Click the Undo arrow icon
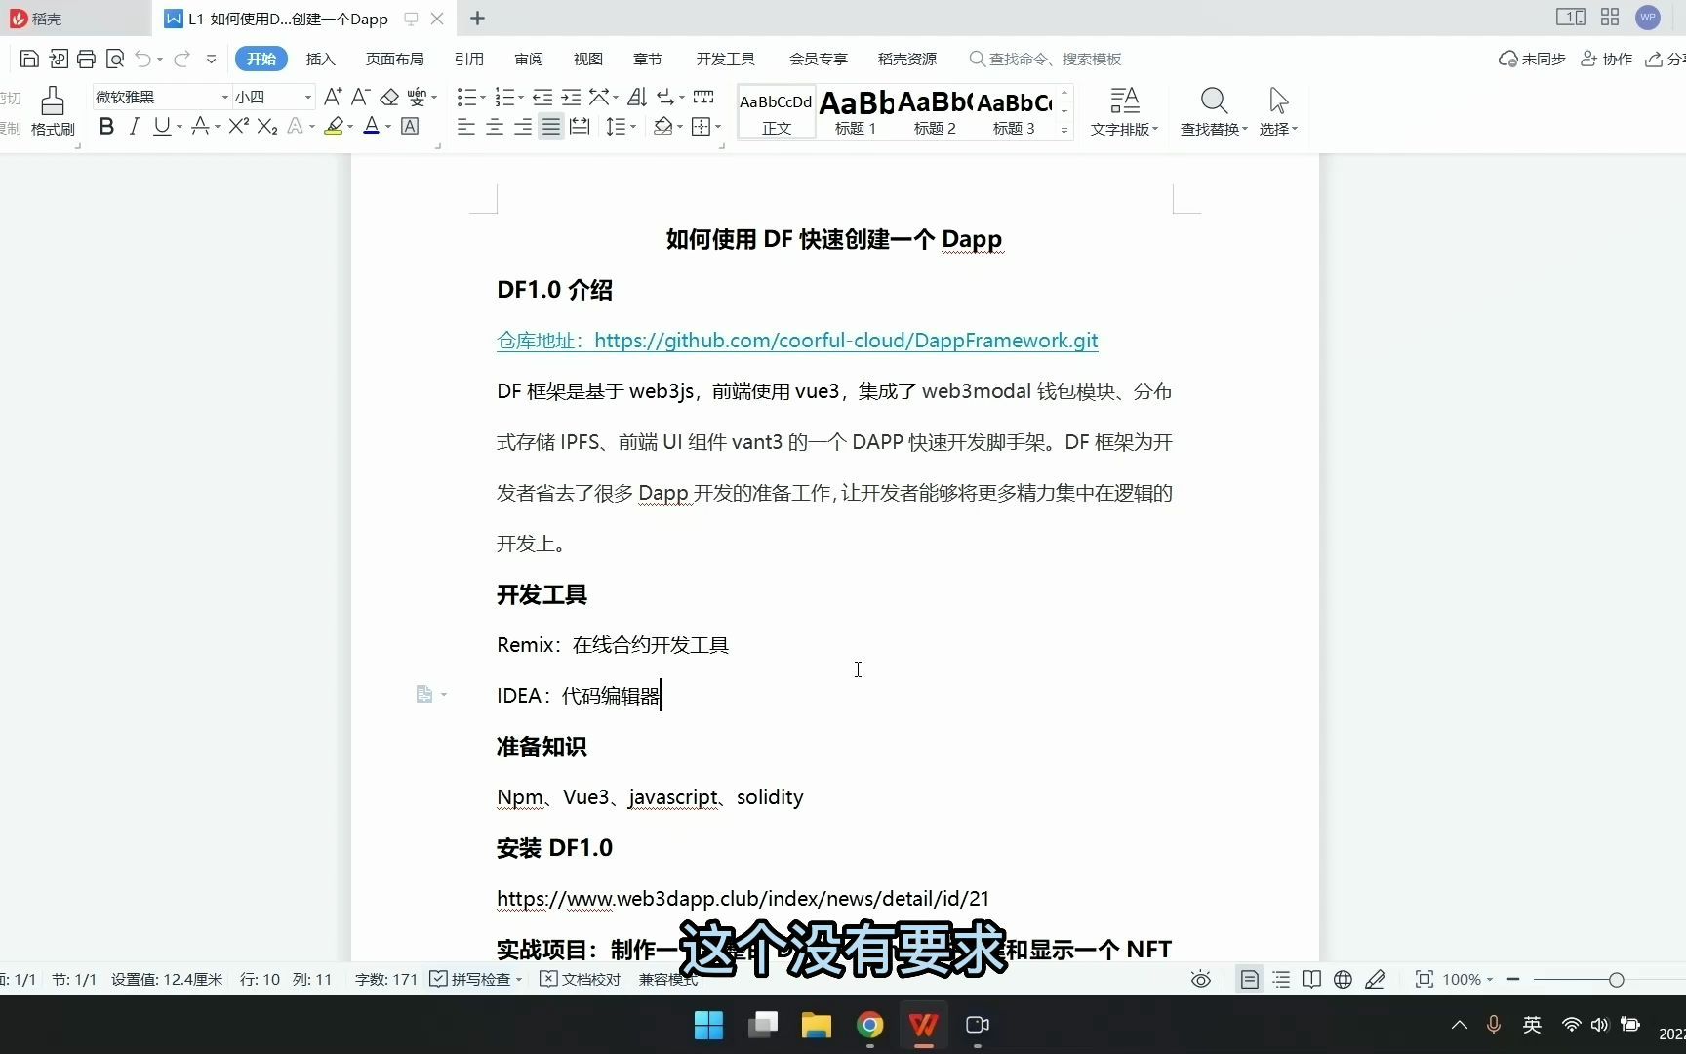This screenshot has height=1054, width=1686. tap(142, 59)
